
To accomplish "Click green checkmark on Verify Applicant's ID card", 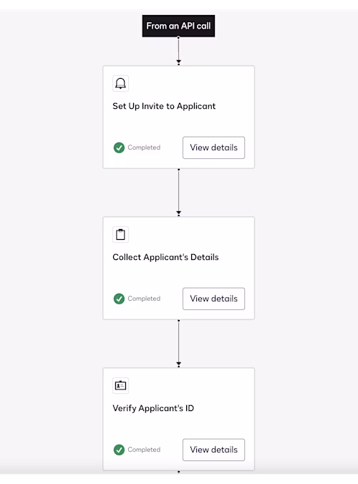I will 119,450.
